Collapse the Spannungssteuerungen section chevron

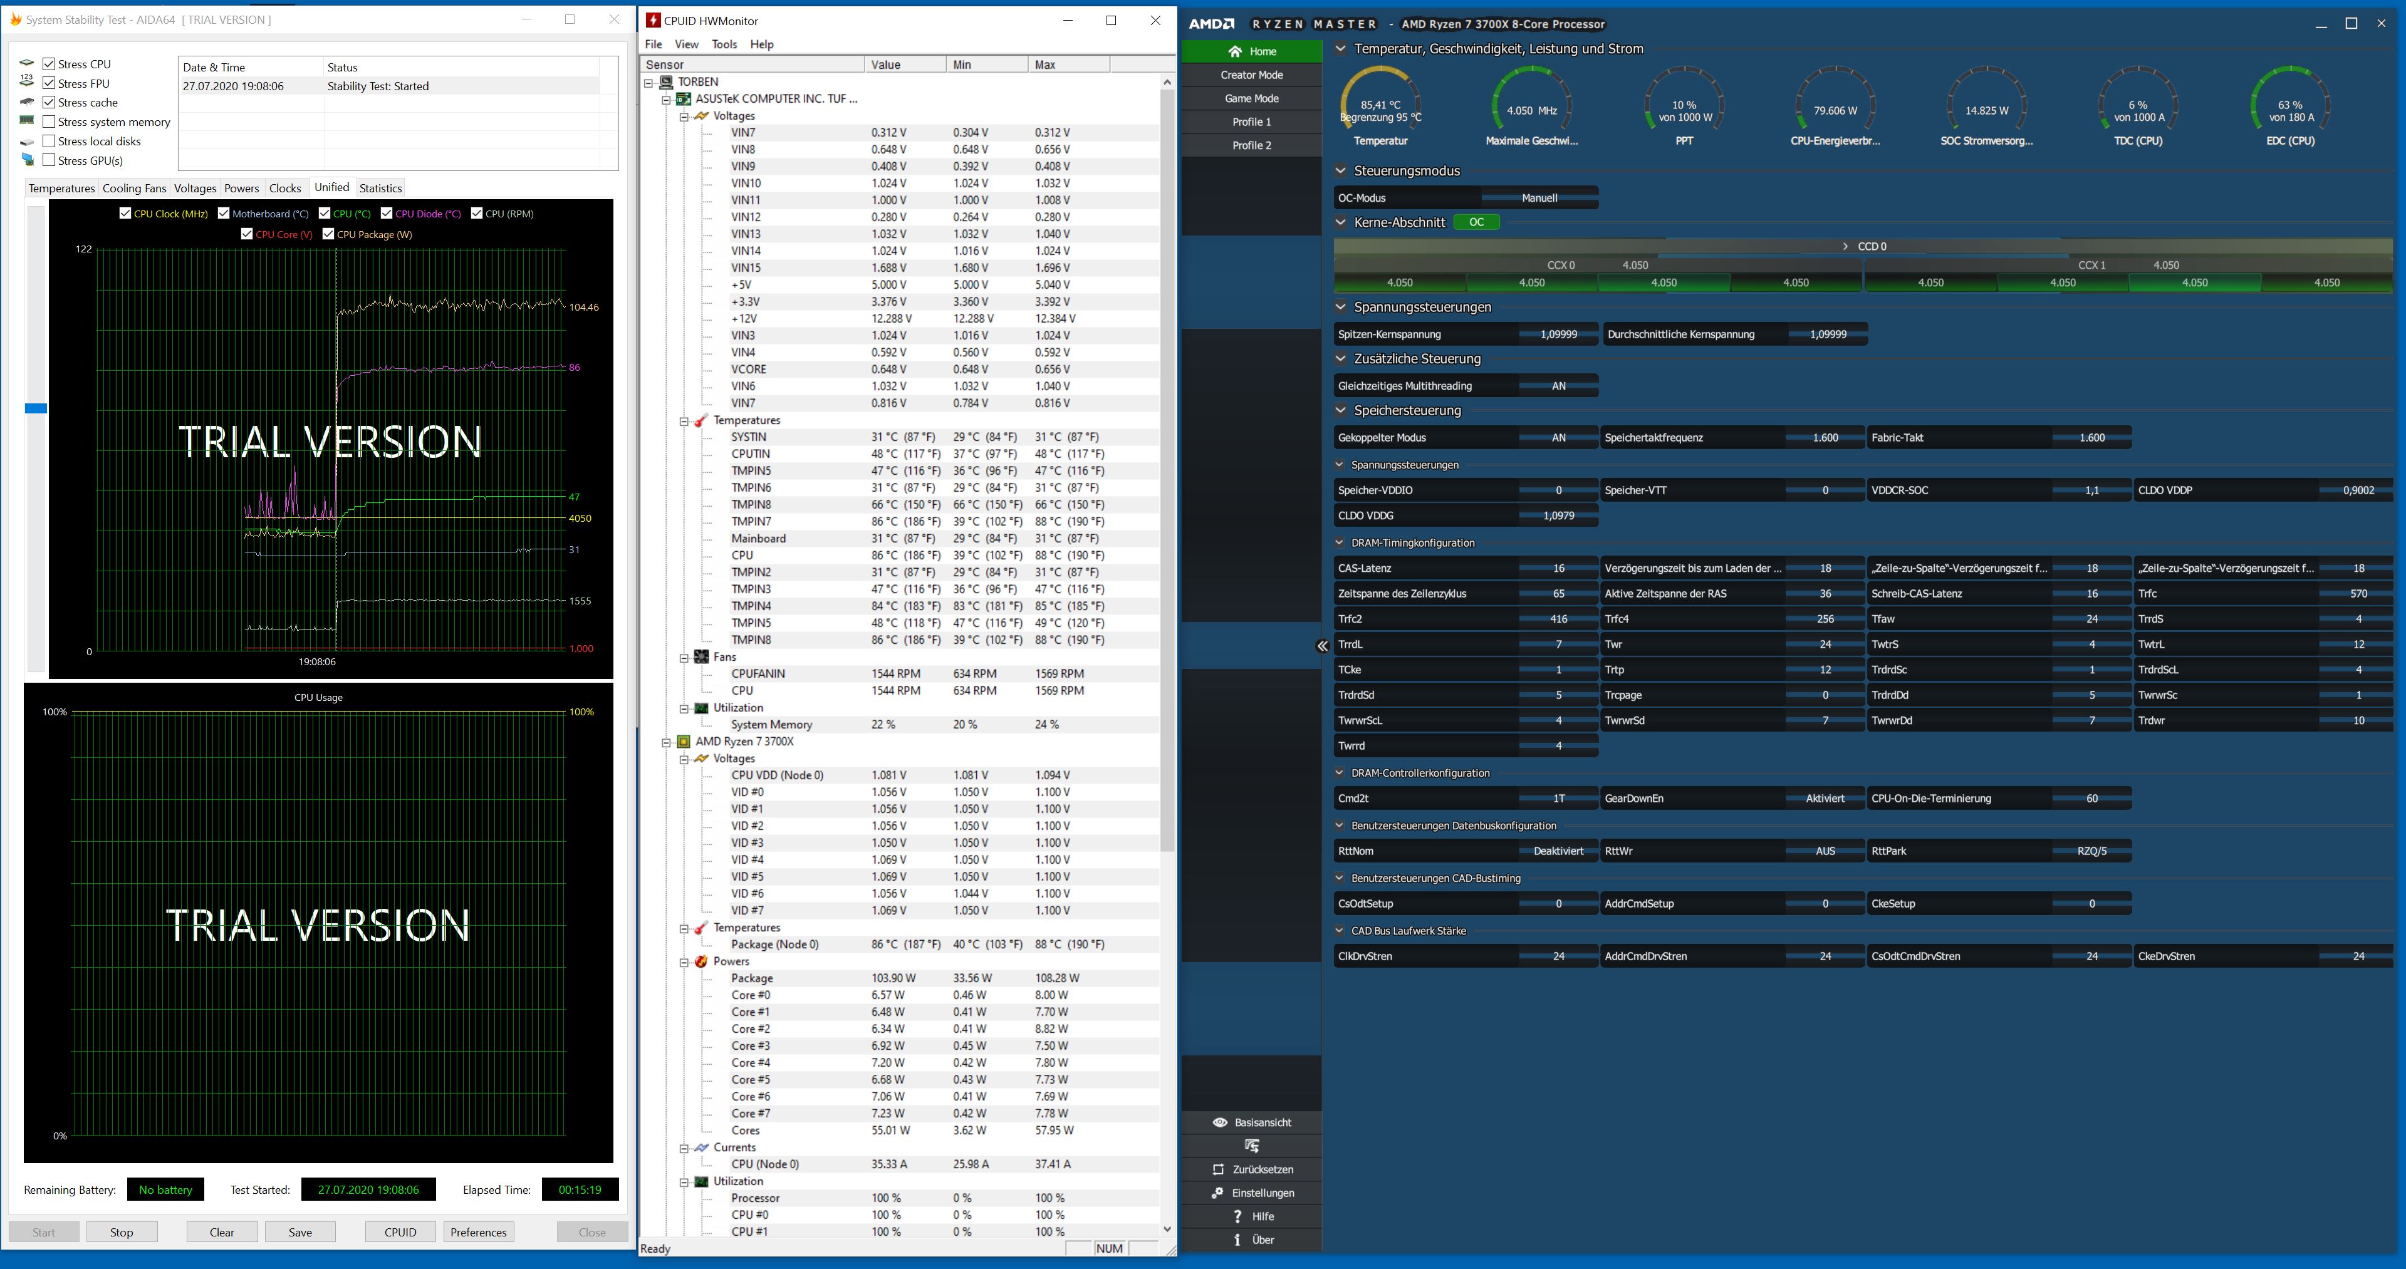pyautogui.click(x=1341, y=306)
